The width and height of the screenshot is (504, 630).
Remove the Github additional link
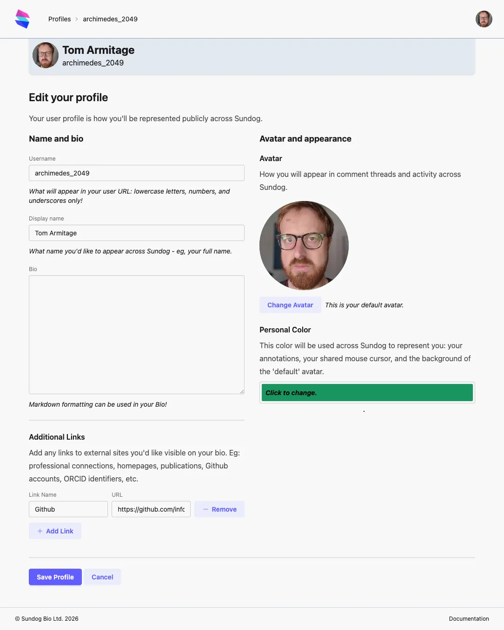(219, 509)
